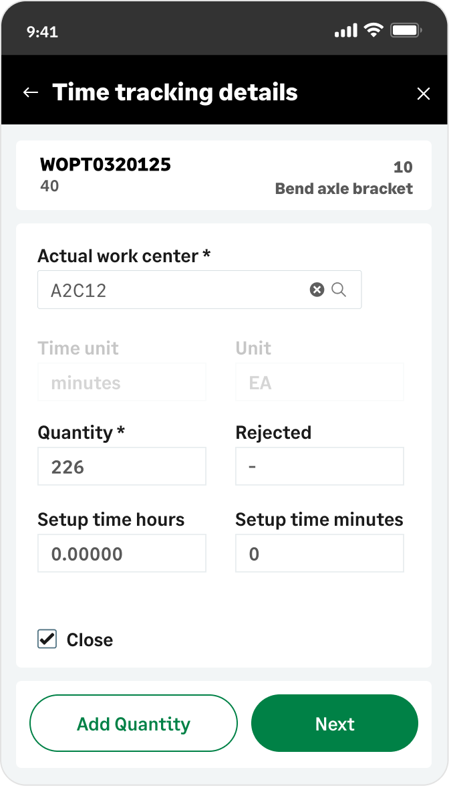Close Time tracking details with the X
Viewport: 449px width, 786px height.
(424, 94)
